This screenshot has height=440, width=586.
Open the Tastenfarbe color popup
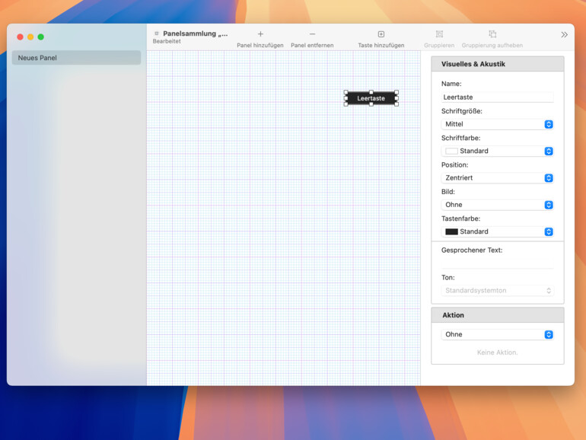pos(498,231)
